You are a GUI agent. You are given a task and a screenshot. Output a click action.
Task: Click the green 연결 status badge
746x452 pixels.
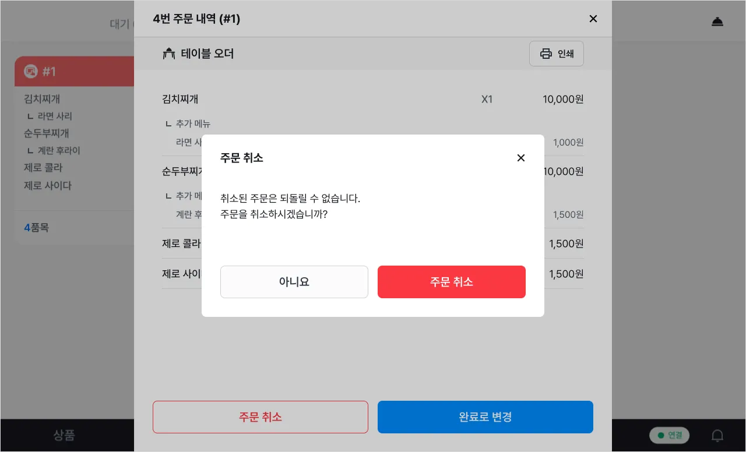tap(670, 435)
